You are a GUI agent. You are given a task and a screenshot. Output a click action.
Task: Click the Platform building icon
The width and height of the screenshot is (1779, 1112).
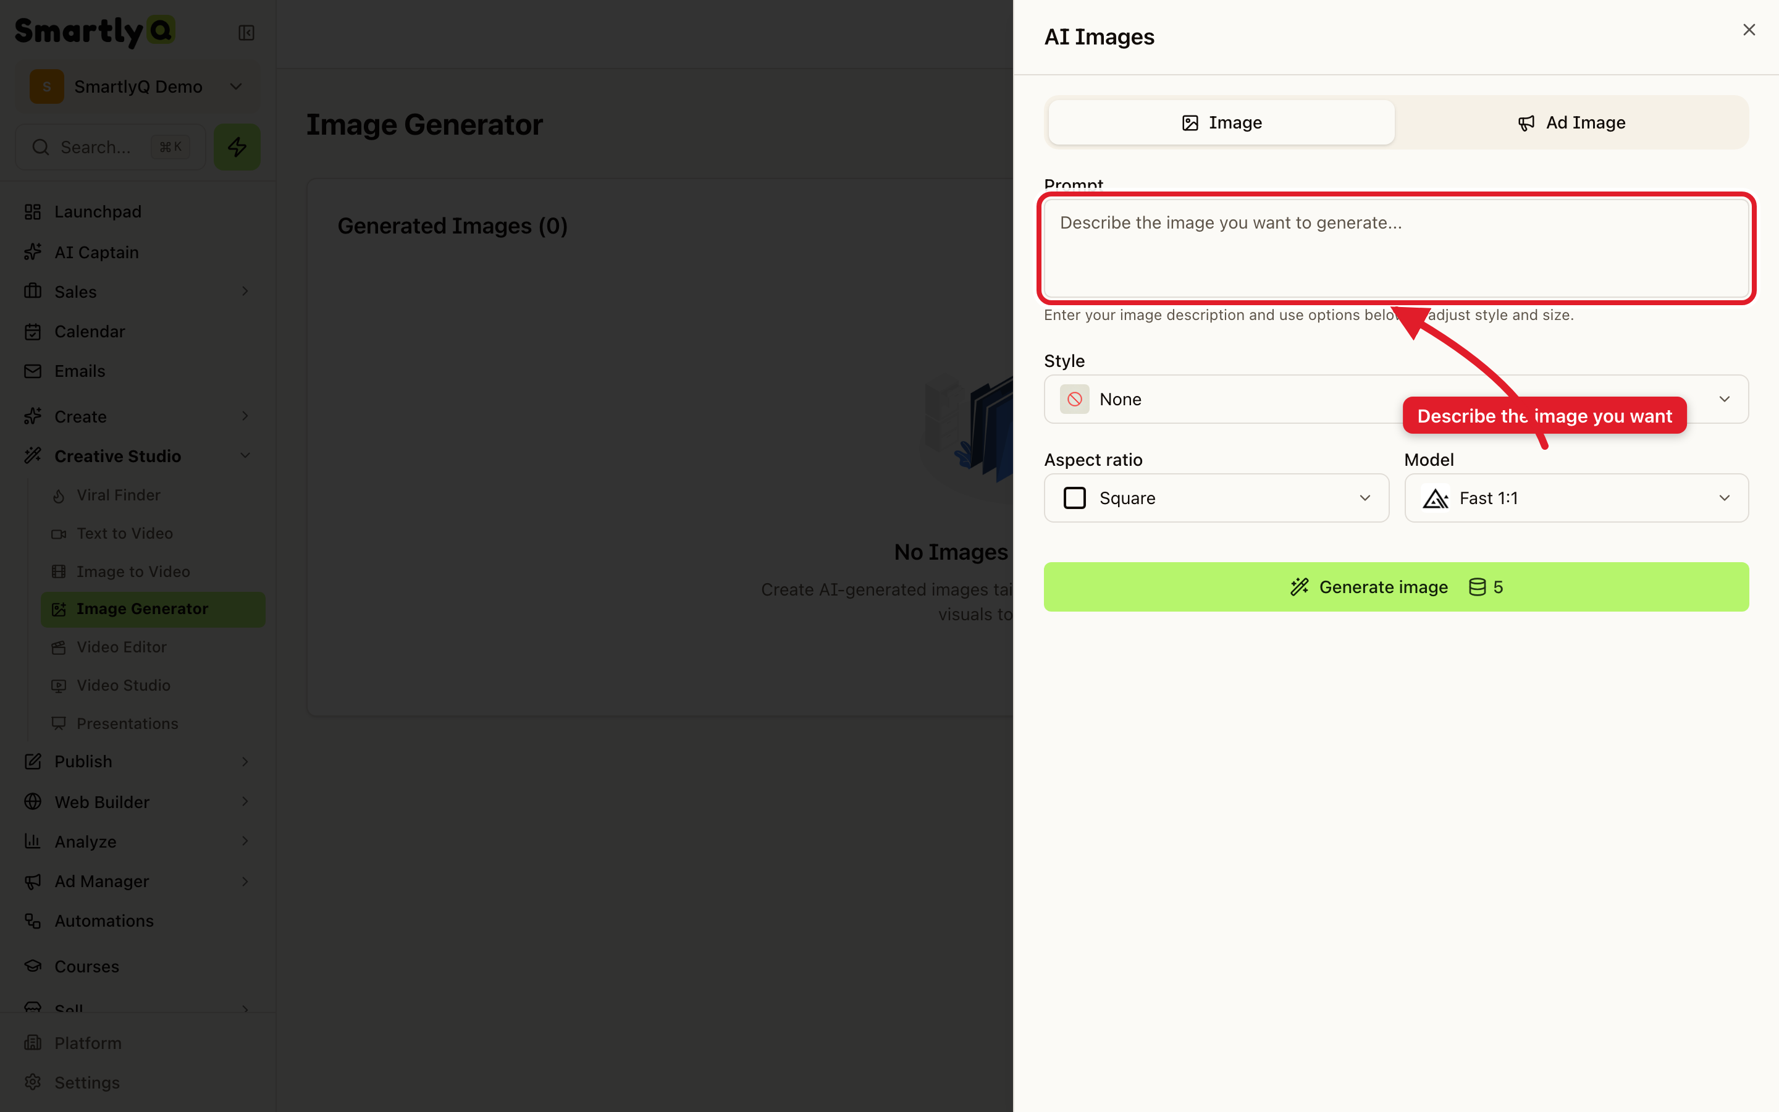pos(32,1043)
